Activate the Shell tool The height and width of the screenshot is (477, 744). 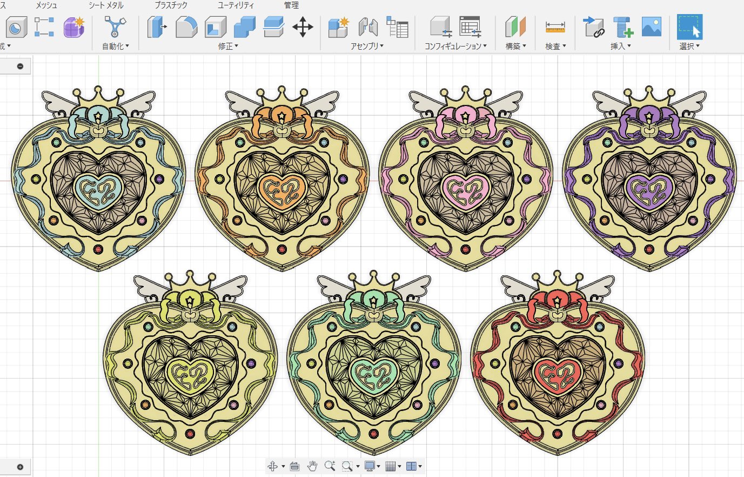216,27
